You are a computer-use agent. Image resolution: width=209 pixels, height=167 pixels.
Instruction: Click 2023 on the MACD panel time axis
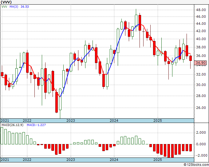[x=71, y=160]
